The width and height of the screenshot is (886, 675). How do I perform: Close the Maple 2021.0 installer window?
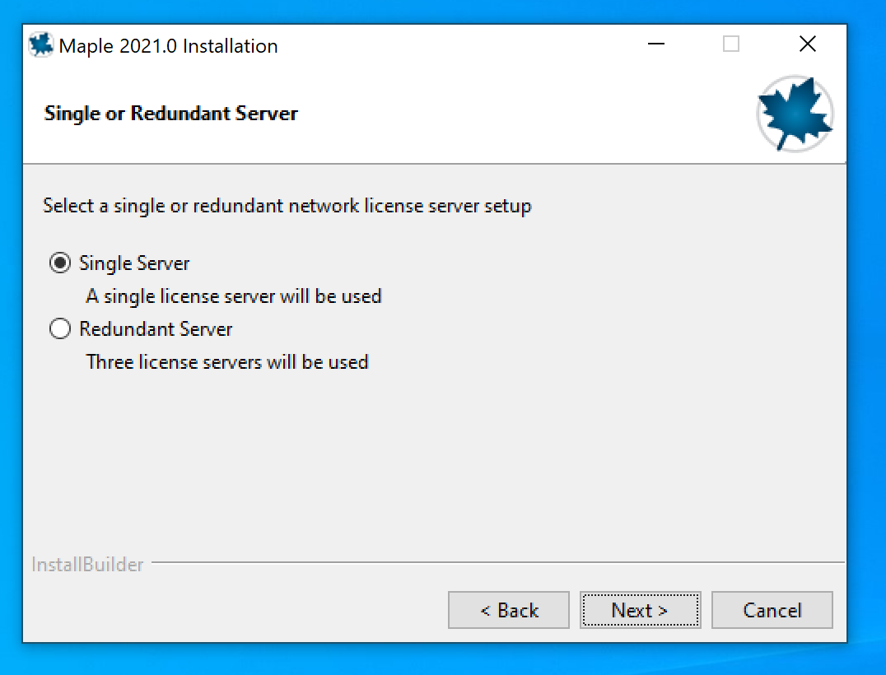(x=808, y=44)
